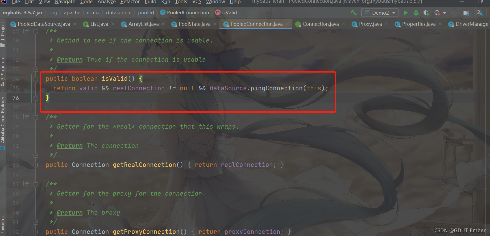Open the Edit menu
Screen dimensions: 490x236
tap(30, 2)
